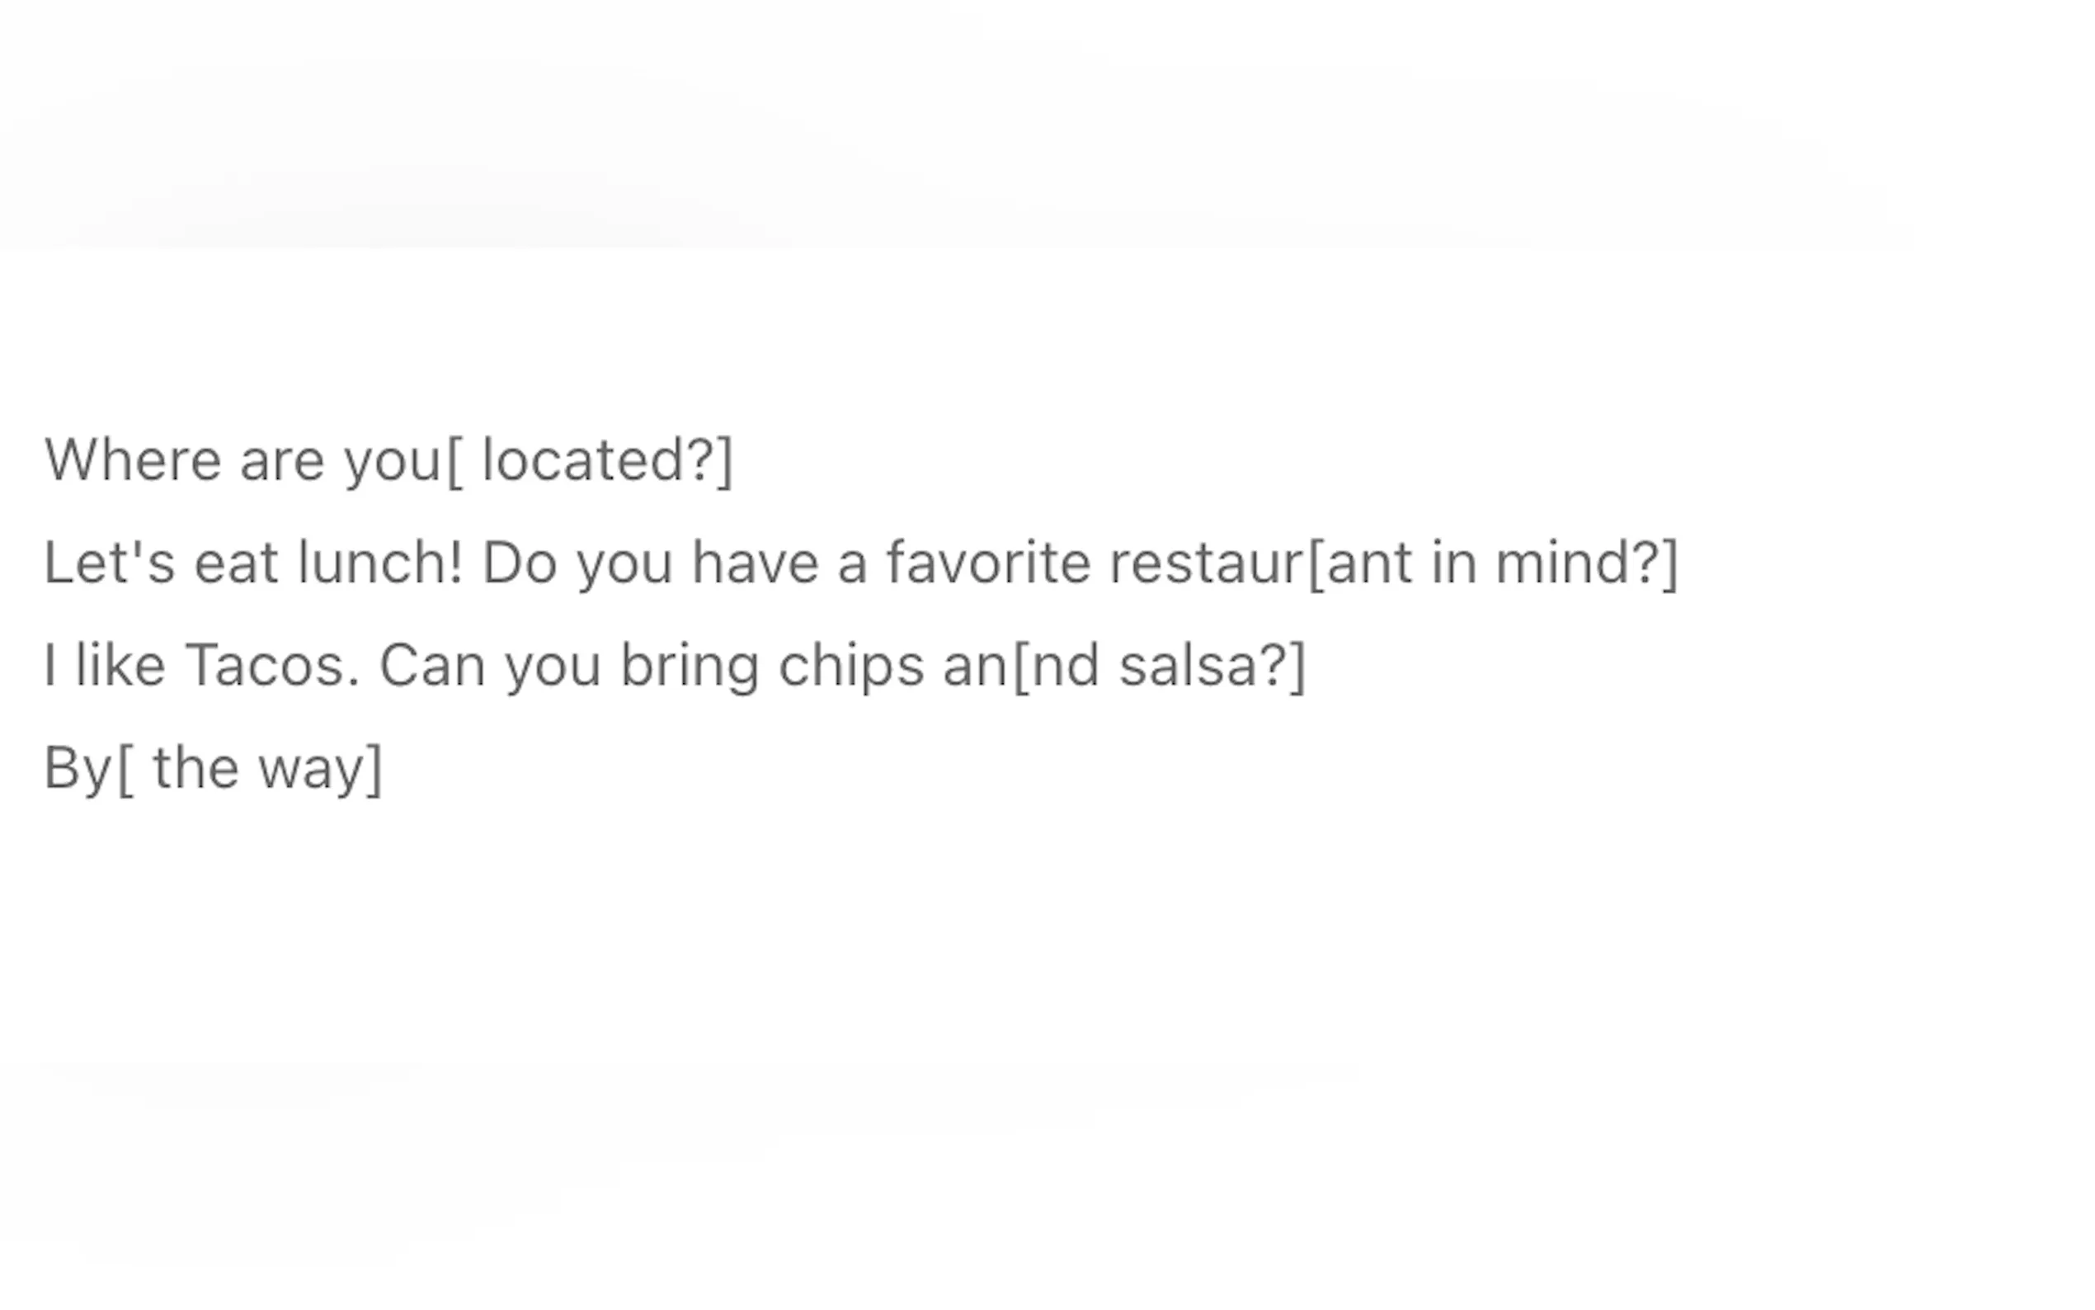Click the word "have" in second line

(755, 563)
